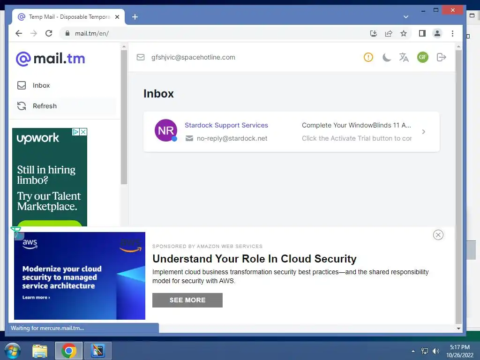
Task: Copy address gfshjvic@spacehotline.com
Action: tap(193, 57)
